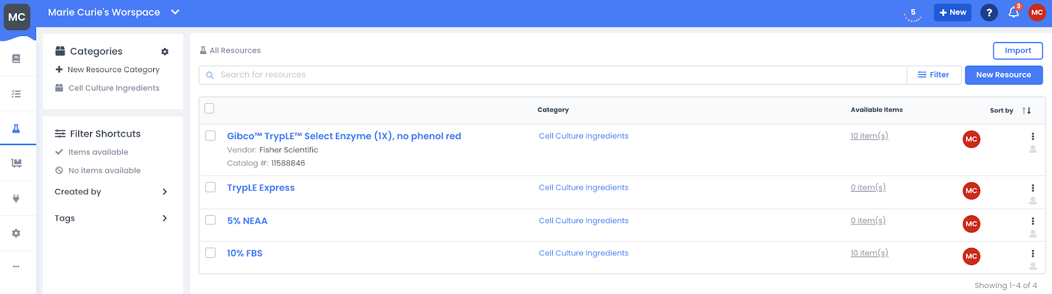Open the notebook icon in left sidebar
This screenshot has height=294, width=1052.
(16, 58)
